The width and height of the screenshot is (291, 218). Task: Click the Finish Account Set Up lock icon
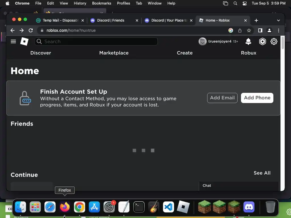tap(25, 98)
